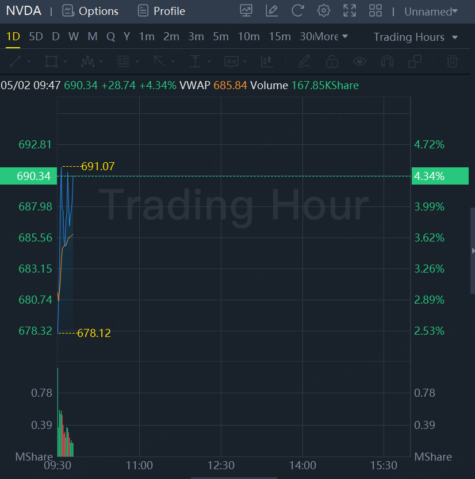This screenshot has height=479, width=475.
Task: Open the Unnamed layout dropdown
Action: click(431, 12)
